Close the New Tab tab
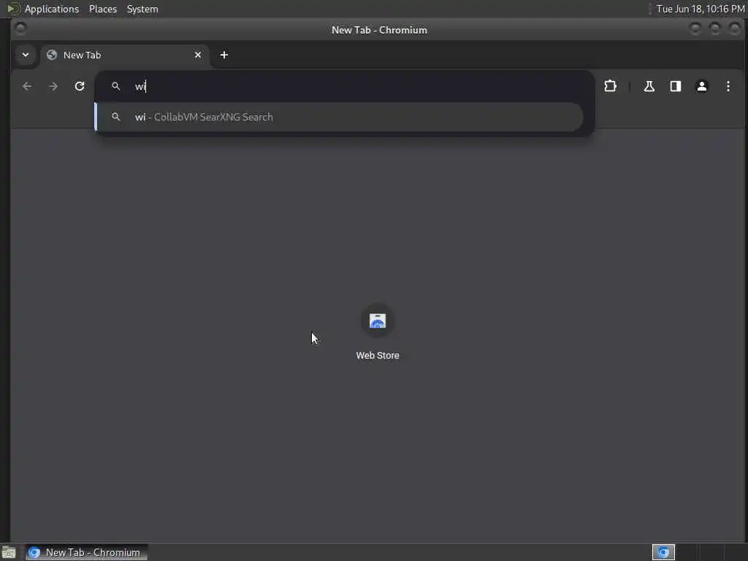The image size is (748, 561). (198, 55)
